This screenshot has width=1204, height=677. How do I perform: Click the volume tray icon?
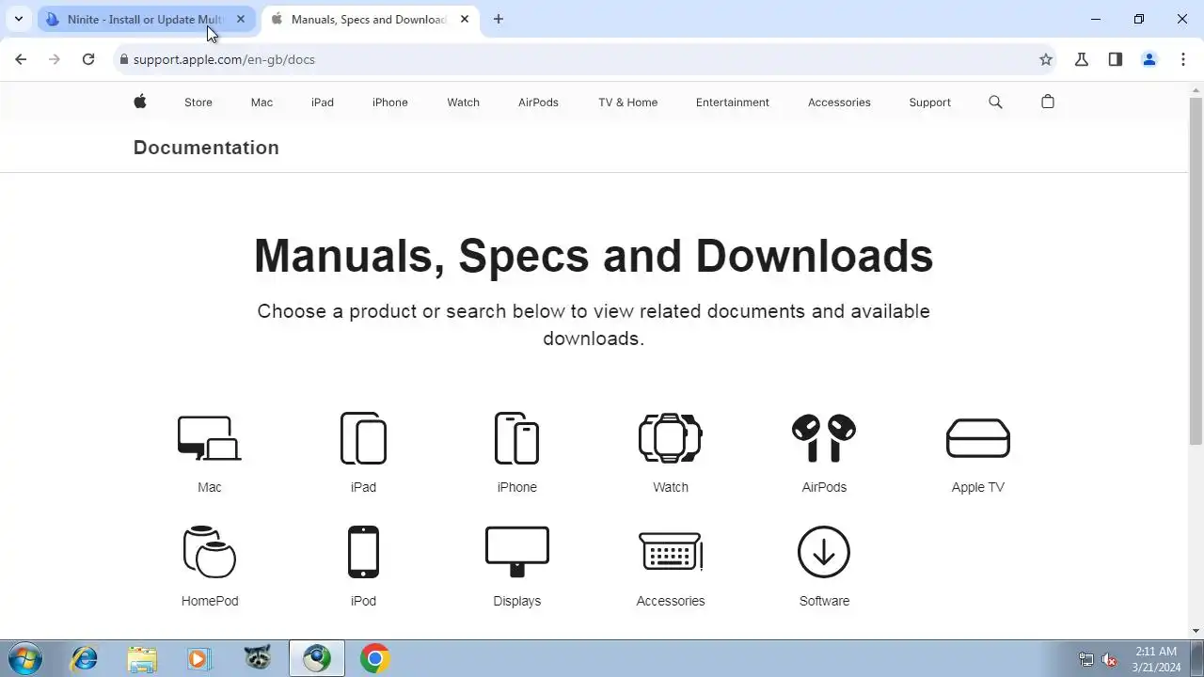[1110, 659]
